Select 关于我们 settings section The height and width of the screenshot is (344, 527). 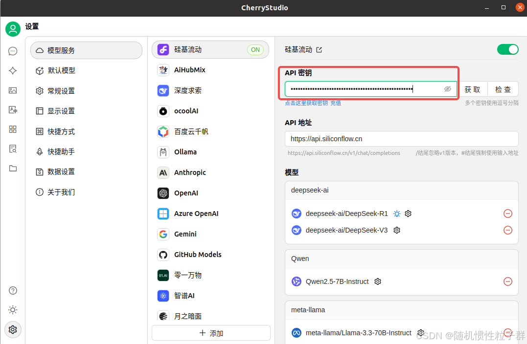coord(87,193)
